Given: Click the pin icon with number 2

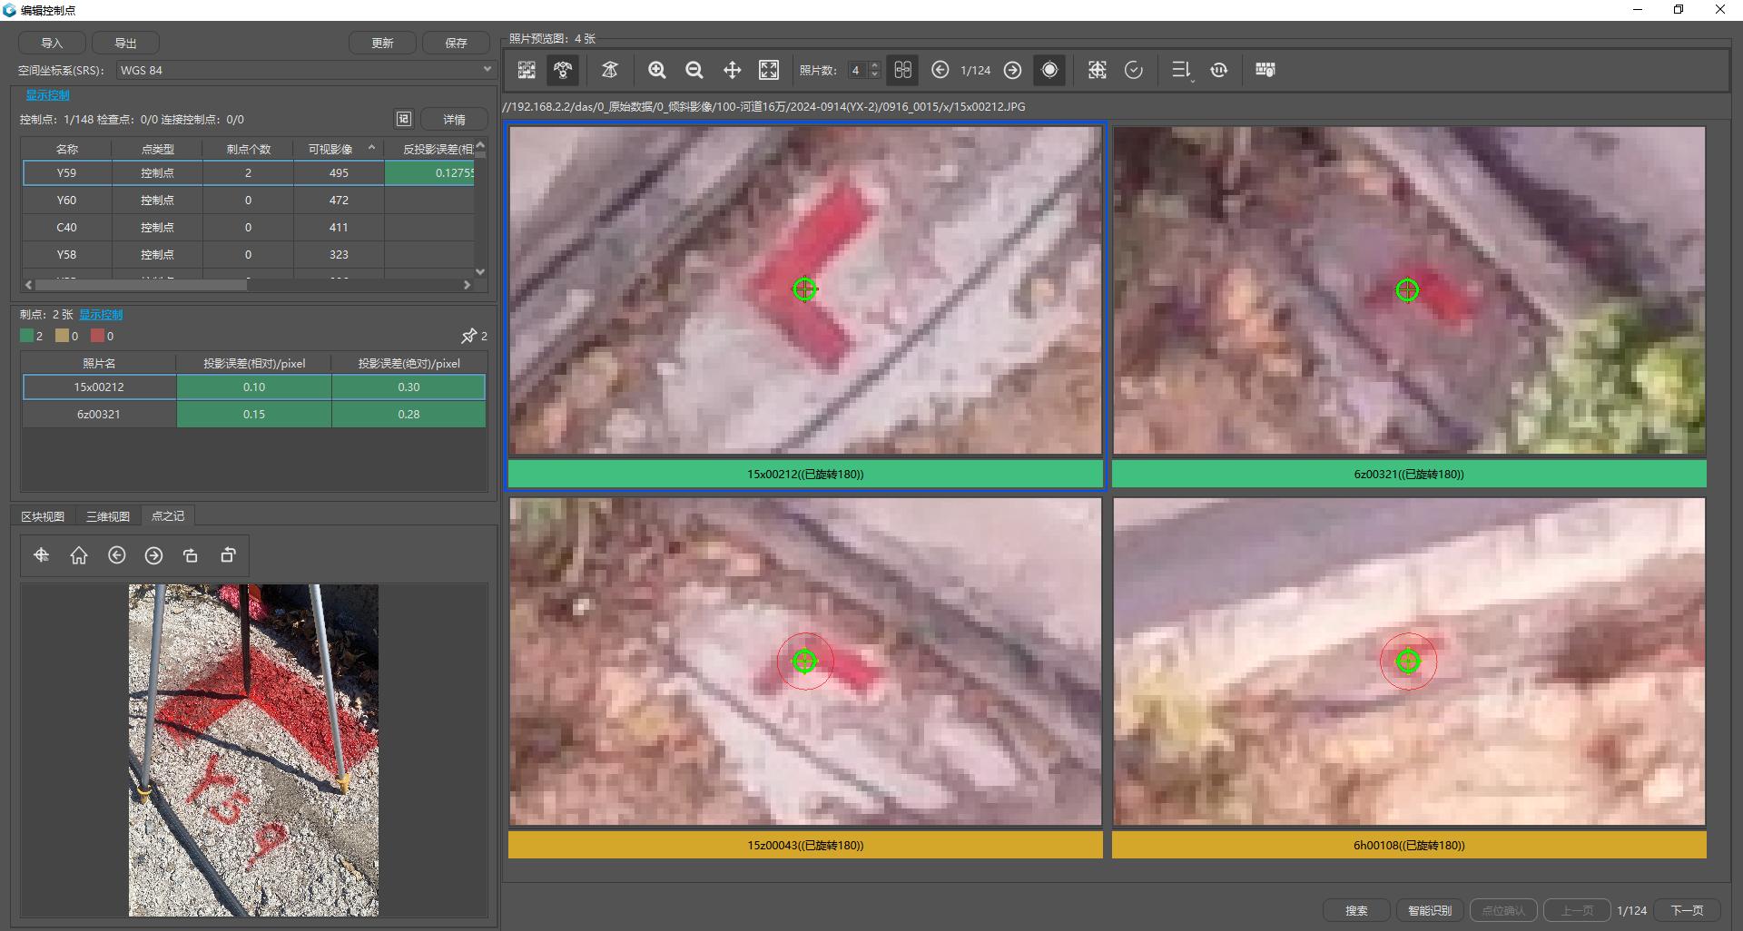Looking at the screenshot, I should pyautogui.click(x=468, y=336).
